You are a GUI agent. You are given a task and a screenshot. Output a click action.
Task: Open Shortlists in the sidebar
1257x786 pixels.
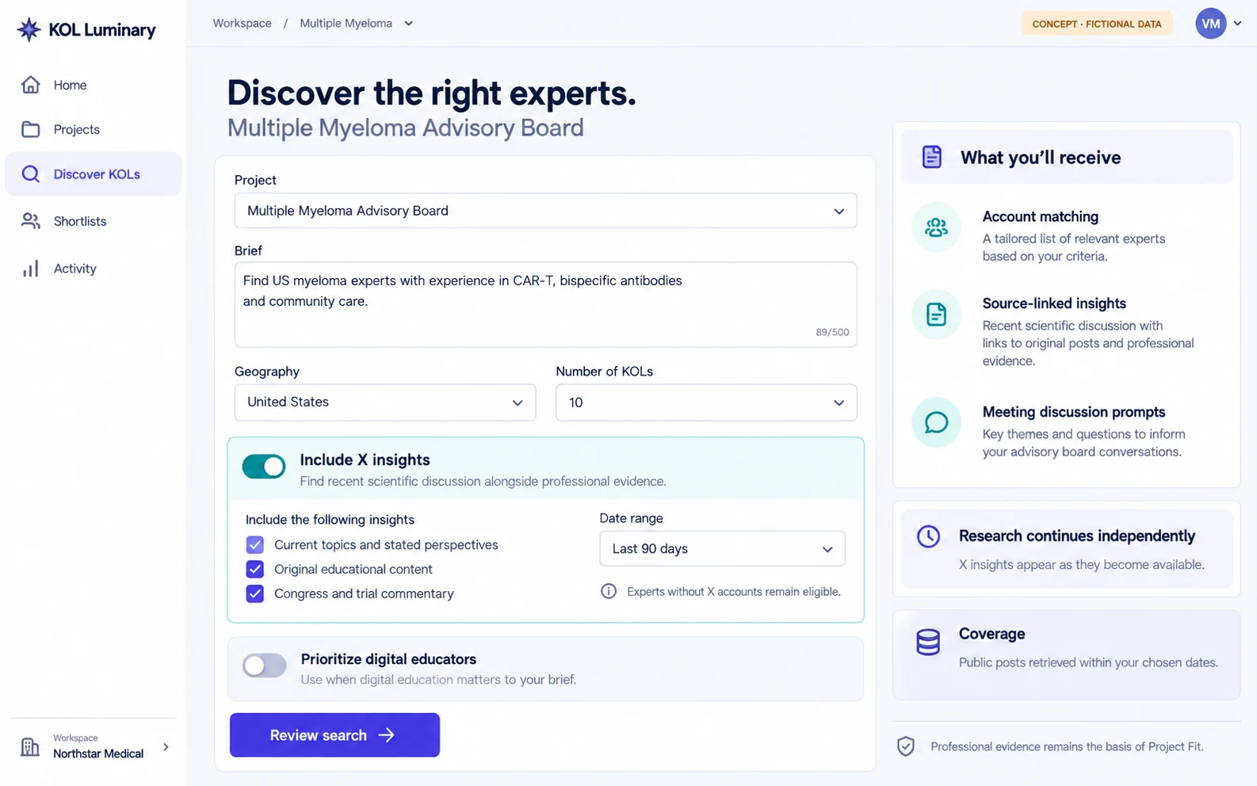tap(93, 221)
